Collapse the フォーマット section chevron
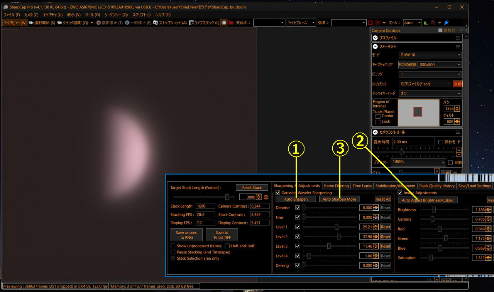The width and height of the screenshot is (494, 292). pyautogui.click(x=375, y=47)
